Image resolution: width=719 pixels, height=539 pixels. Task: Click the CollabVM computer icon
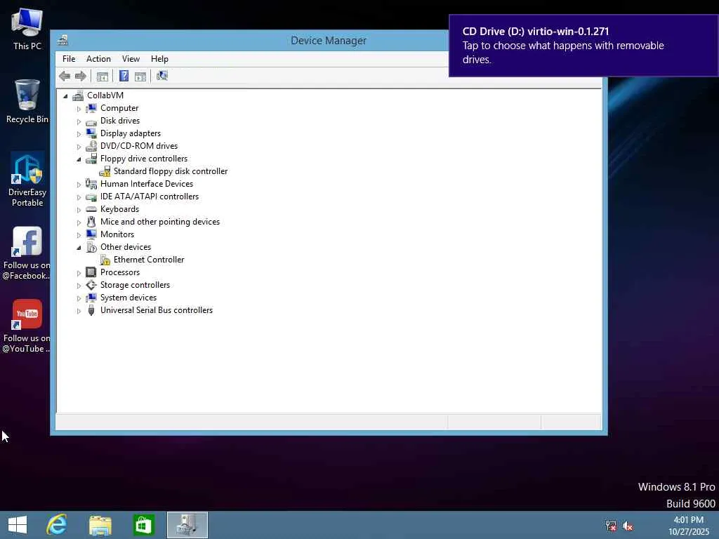(78, 95)
